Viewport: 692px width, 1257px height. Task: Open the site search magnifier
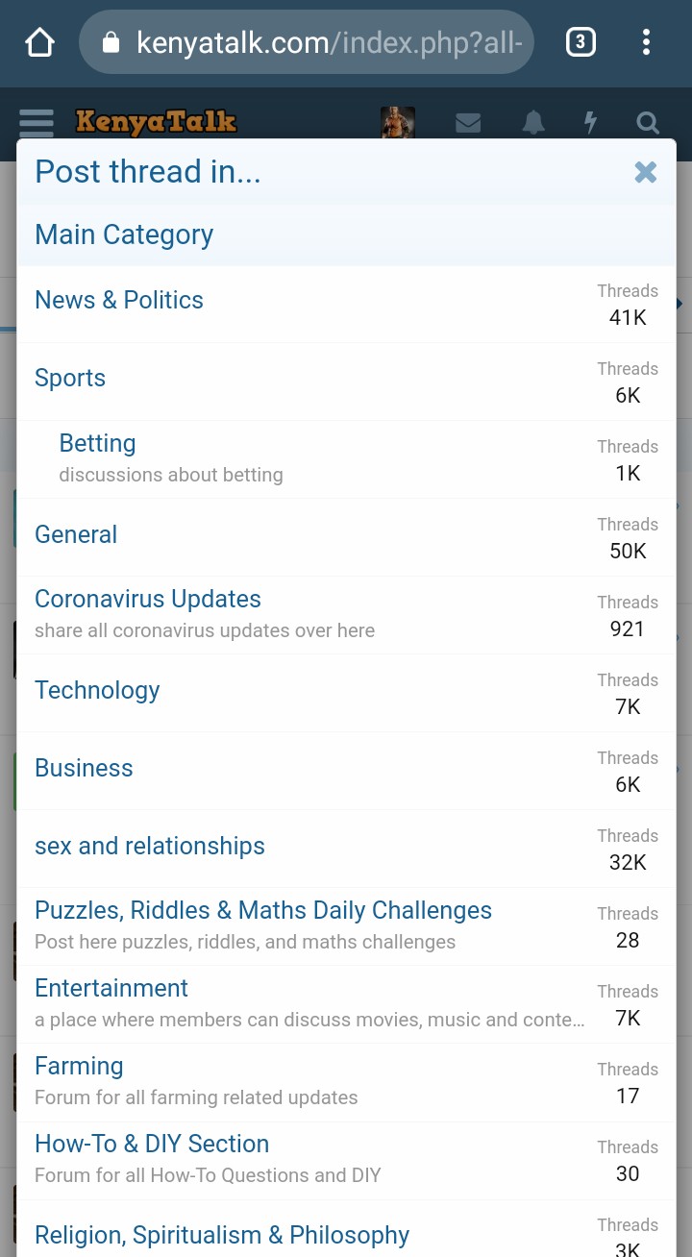(x=648, y=122)
